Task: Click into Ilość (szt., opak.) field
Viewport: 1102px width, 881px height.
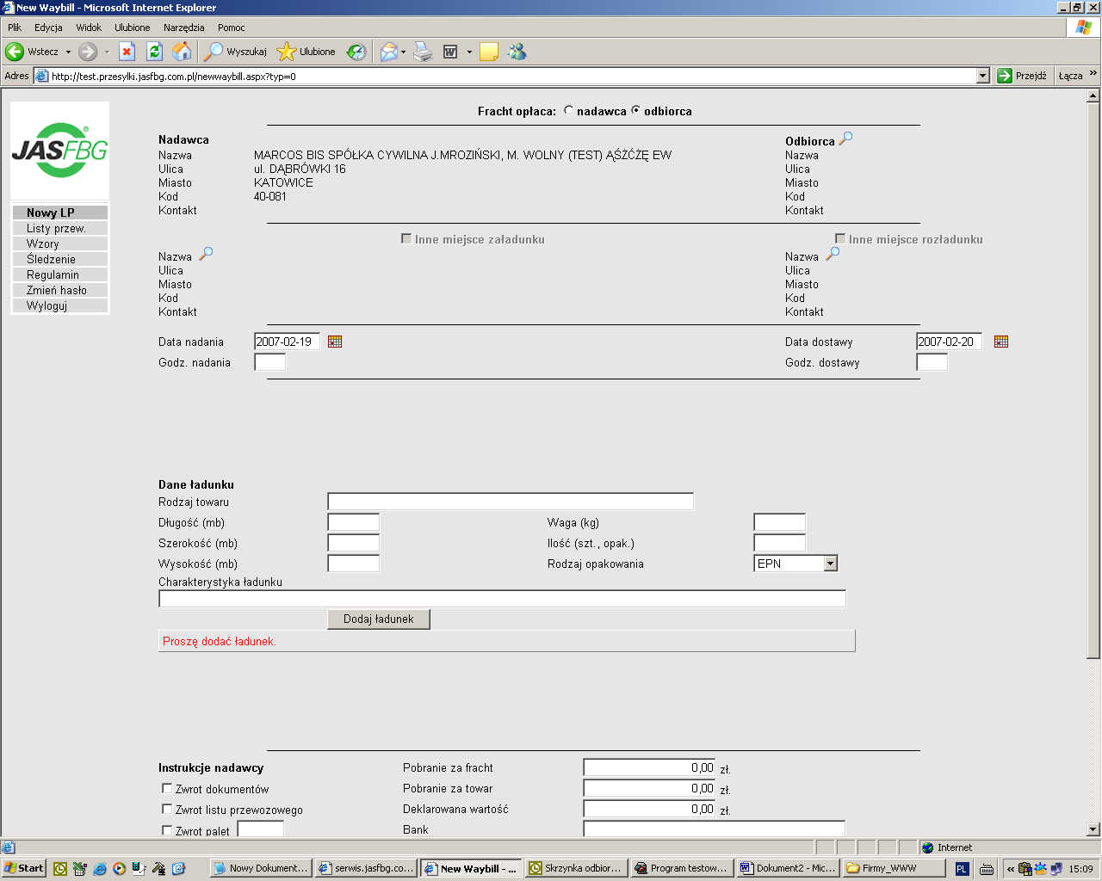Action: pyautogui.click(x=779, y=543)
